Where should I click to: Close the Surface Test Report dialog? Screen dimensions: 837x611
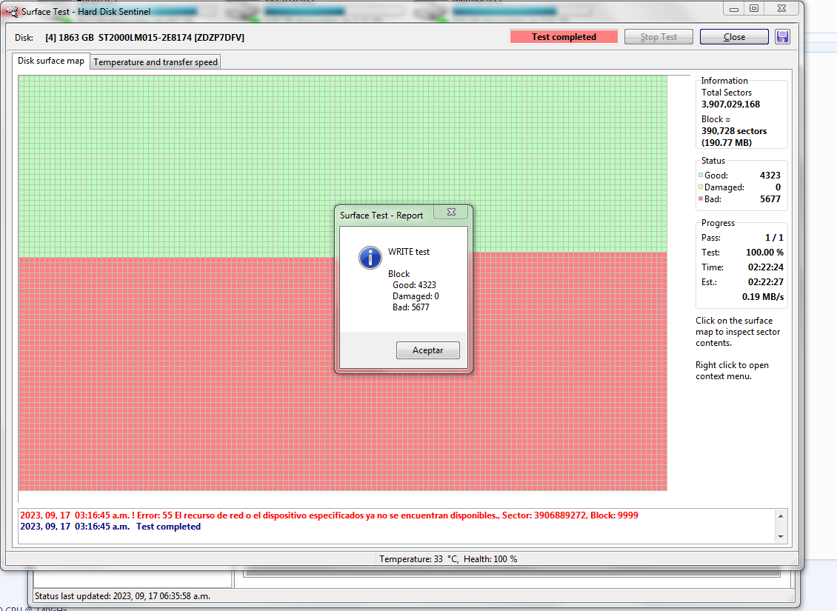pos(450,213)
